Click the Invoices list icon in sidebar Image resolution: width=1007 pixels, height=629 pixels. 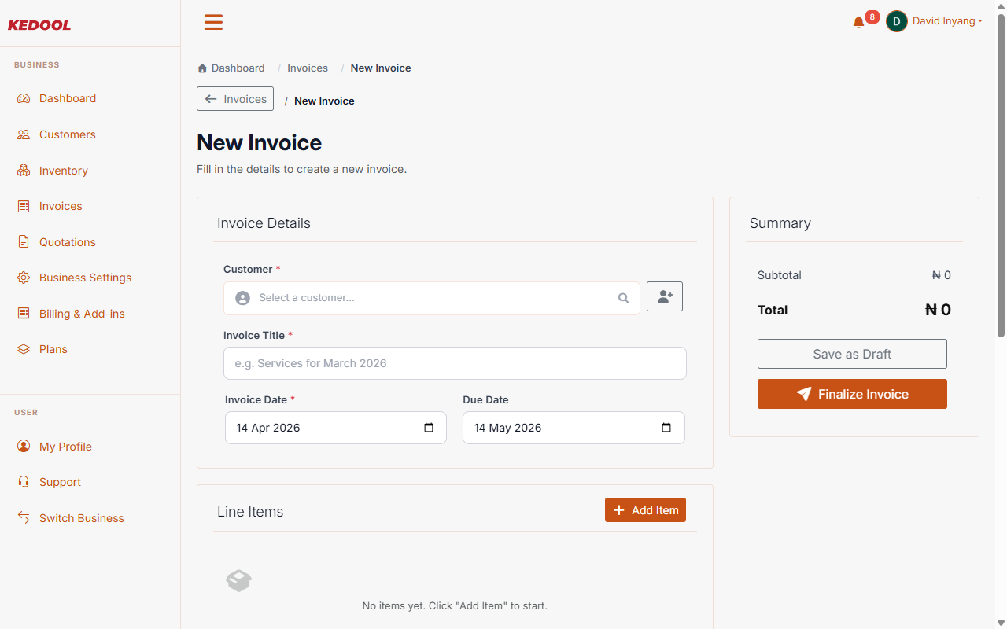tap(24, 206)
